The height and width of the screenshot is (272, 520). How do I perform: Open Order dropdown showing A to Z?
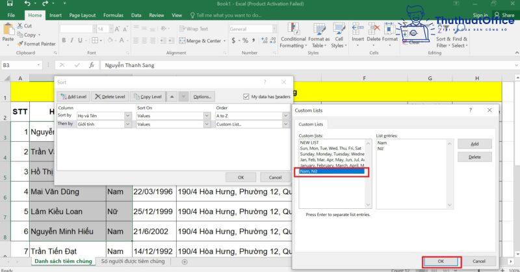click(286, 116)
